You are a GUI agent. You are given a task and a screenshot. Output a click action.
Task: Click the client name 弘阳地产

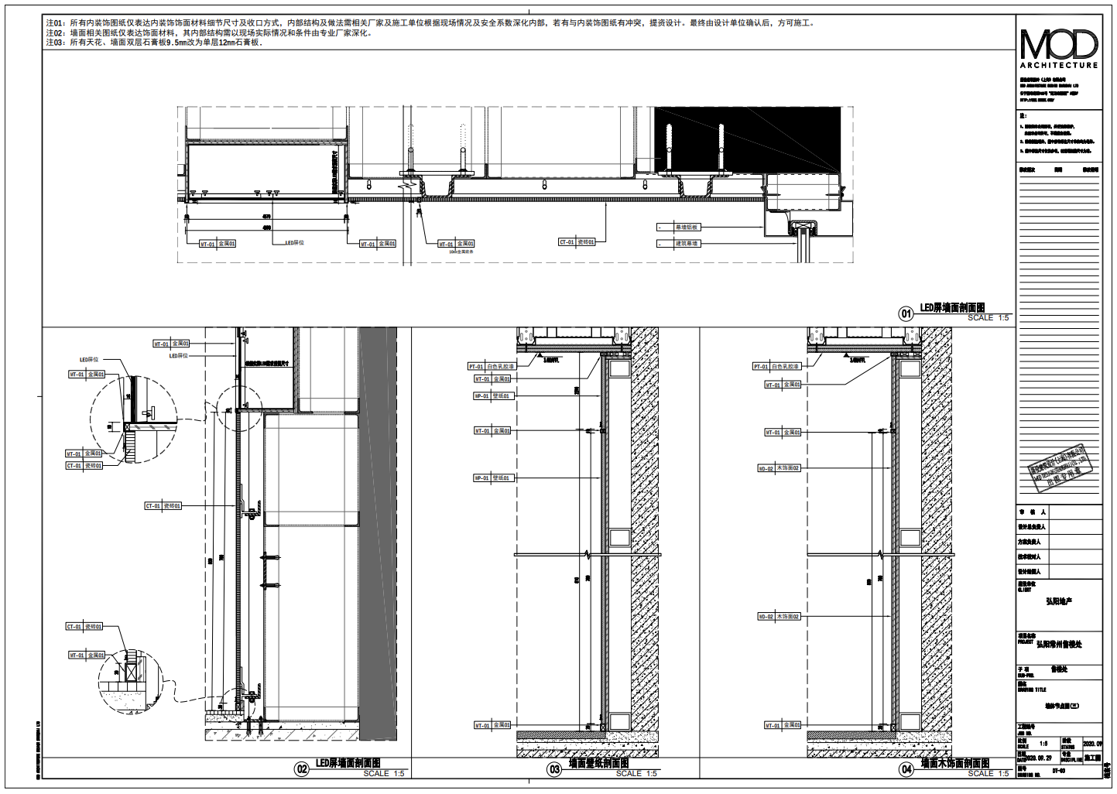[x=1059, y=601]
